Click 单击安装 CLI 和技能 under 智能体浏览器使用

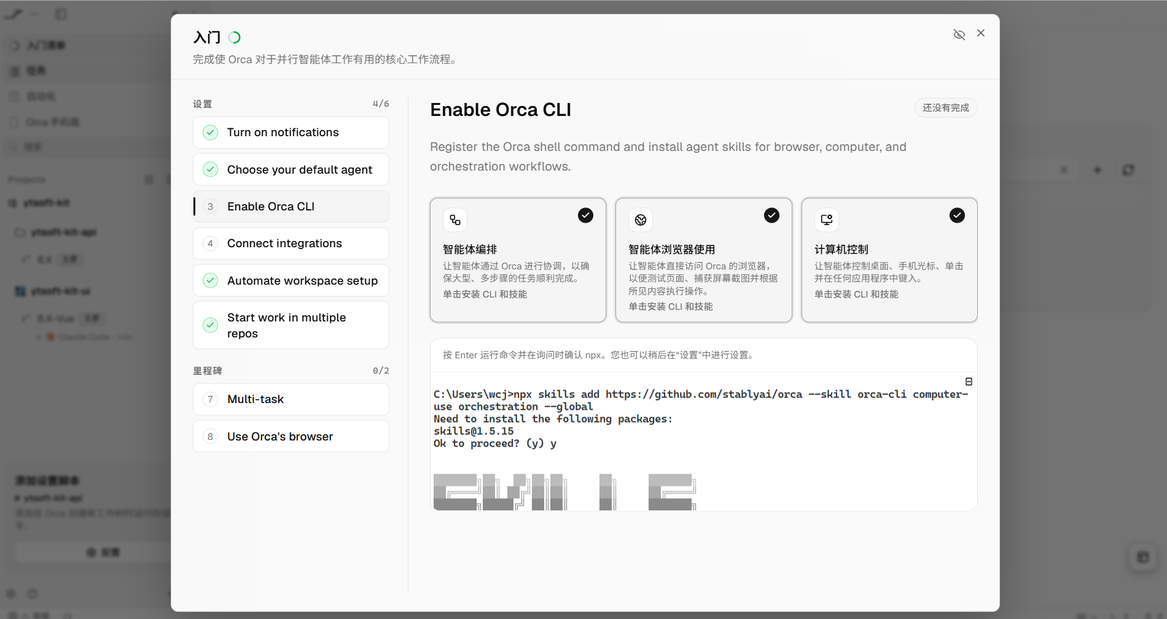coord(671,307)
